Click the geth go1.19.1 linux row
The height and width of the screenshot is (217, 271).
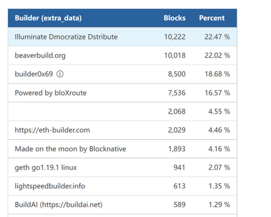(46, 167)
